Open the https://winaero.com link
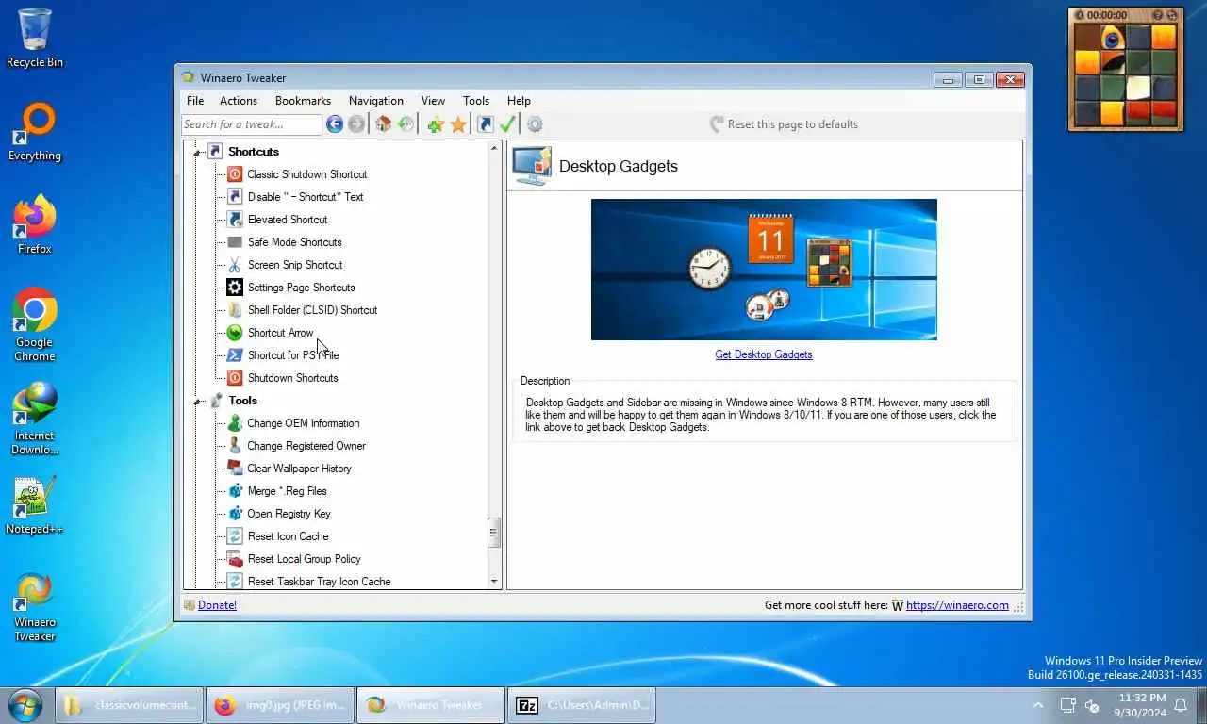Viewport: 1207px width, 724px height. pyautogui.click(x=957, y=605)
